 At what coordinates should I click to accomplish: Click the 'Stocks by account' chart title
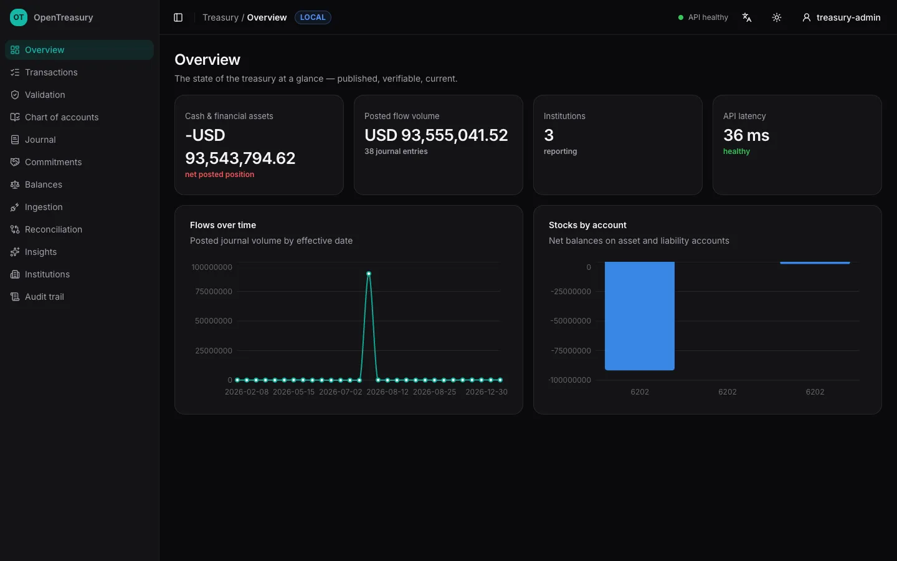click(x=587, y=225)
